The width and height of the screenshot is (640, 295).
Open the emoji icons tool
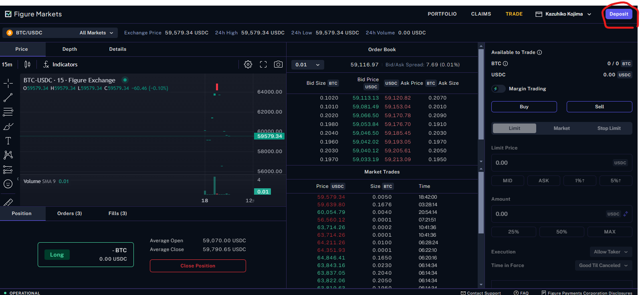[x=8, y=184]
